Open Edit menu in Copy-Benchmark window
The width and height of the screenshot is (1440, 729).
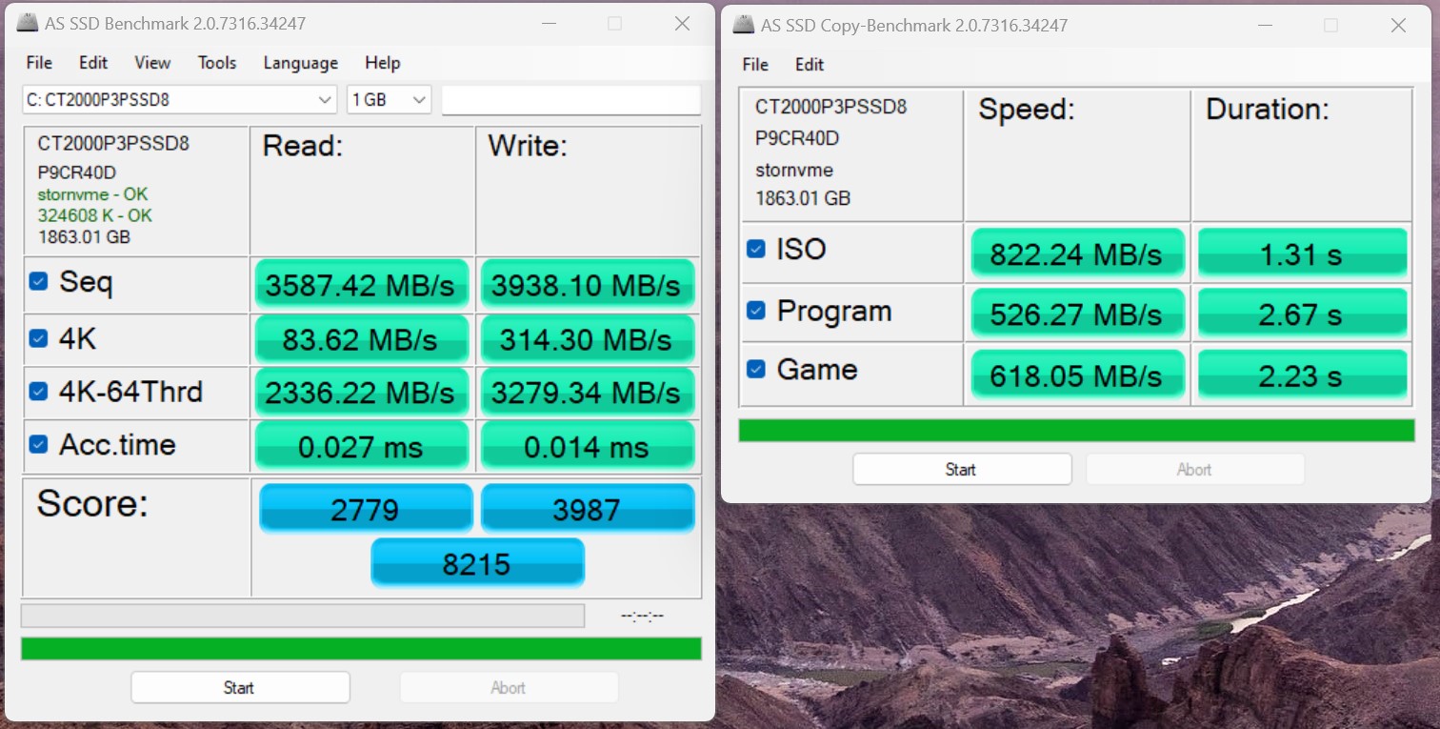pyautogui.click(x=810, y=65)
